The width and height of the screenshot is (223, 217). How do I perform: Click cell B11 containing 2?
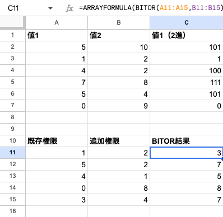pos(119,153)
